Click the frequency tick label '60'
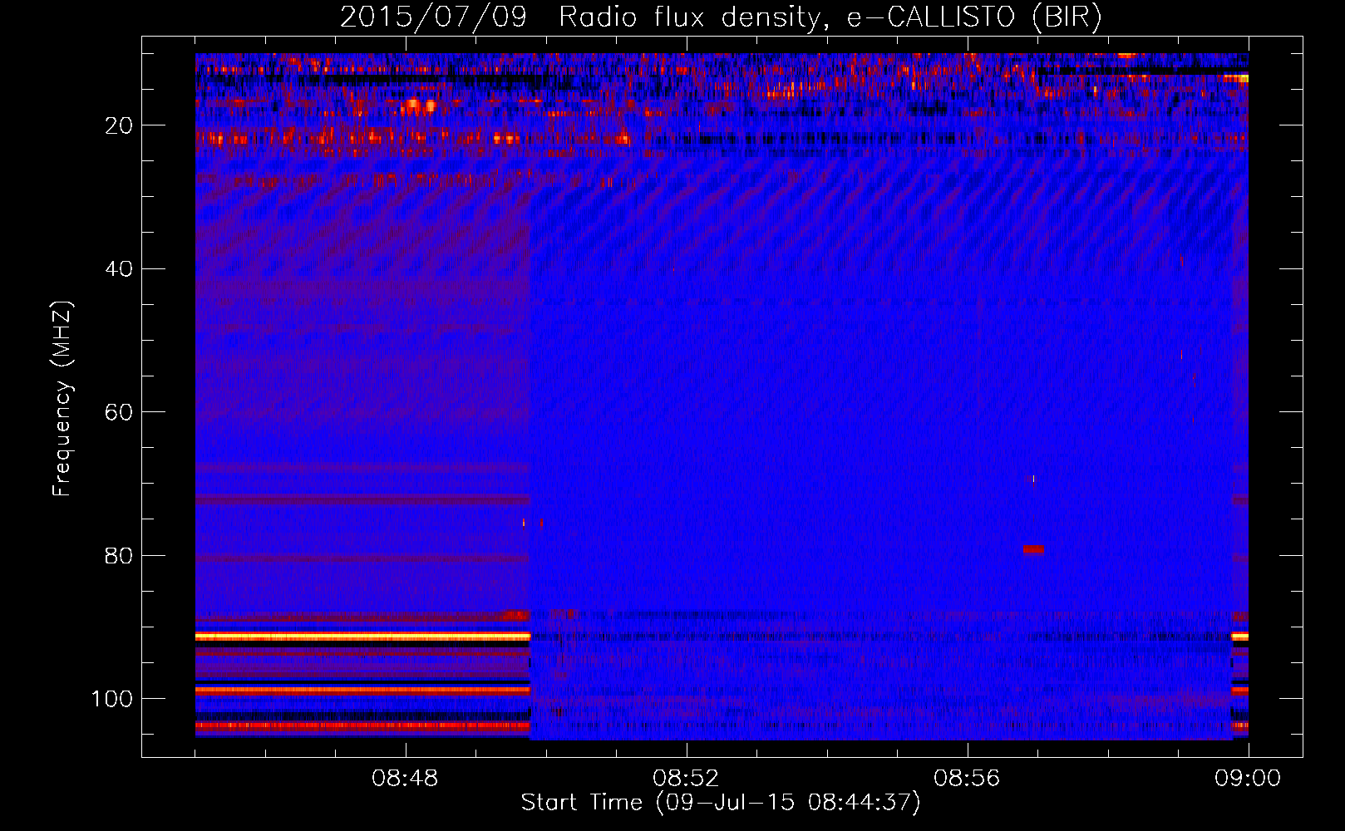Image resolution: width=1345 pixels, height=831 pixels. point(120,412)
